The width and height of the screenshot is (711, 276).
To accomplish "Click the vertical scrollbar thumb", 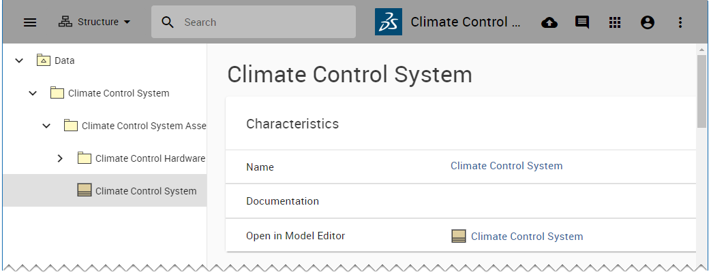I will point(702,92).
